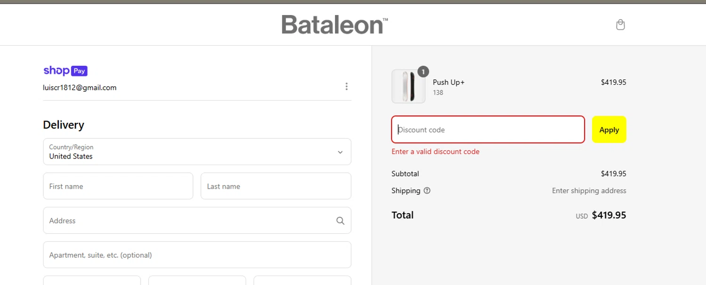
Task: Focus the Discount code field
Action: (x=488, y=129)
